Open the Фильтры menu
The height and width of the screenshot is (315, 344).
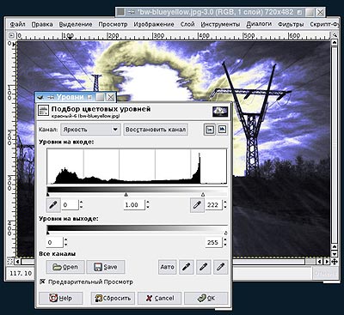point(291,25)
